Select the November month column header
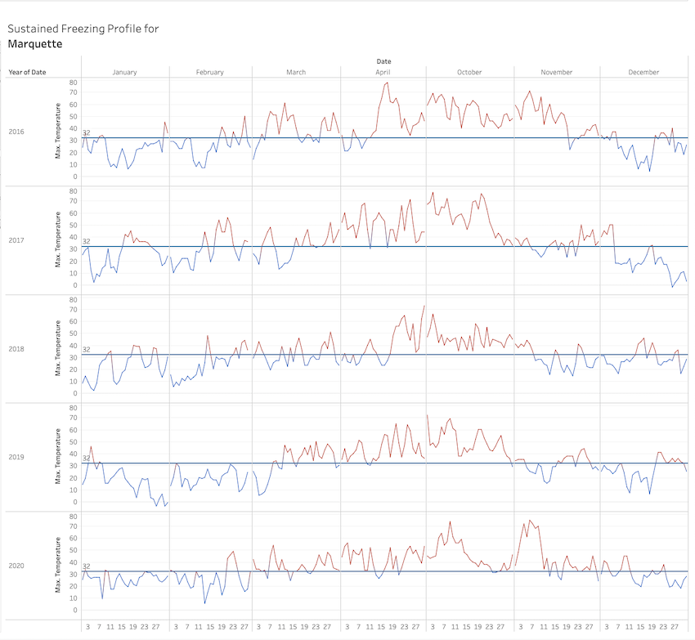 click(557, 72)
